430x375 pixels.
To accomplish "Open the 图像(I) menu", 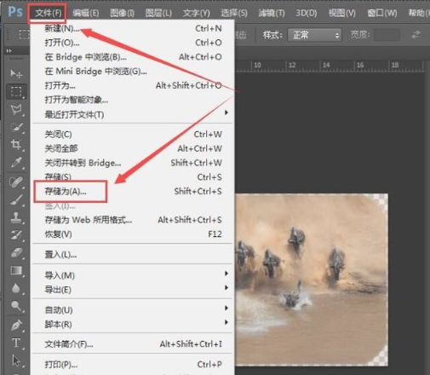I will pyautogui.click(x=122, y=13).
